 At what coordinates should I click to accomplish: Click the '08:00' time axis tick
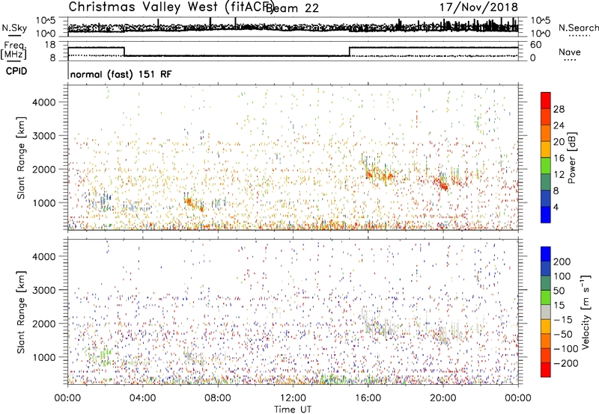click(x=218, y=398)
